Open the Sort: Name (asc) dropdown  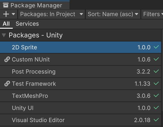pyautogui.click(x=113, y=14)
